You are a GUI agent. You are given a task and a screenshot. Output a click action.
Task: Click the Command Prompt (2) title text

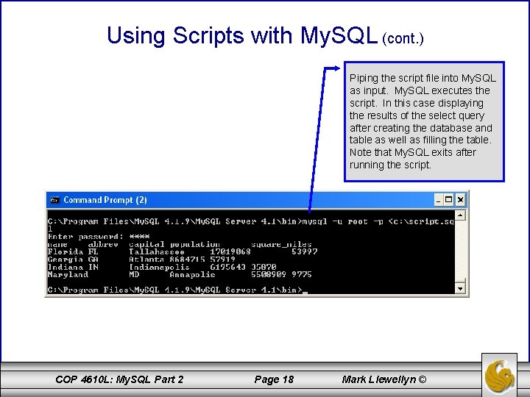click(105, 200)
